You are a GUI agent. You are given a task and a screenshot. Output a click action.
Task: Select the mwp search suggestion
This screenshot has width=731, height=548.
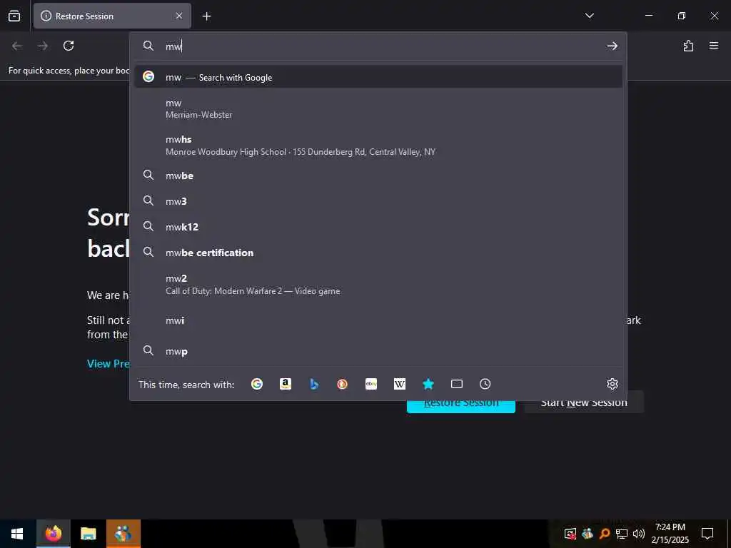378,351
